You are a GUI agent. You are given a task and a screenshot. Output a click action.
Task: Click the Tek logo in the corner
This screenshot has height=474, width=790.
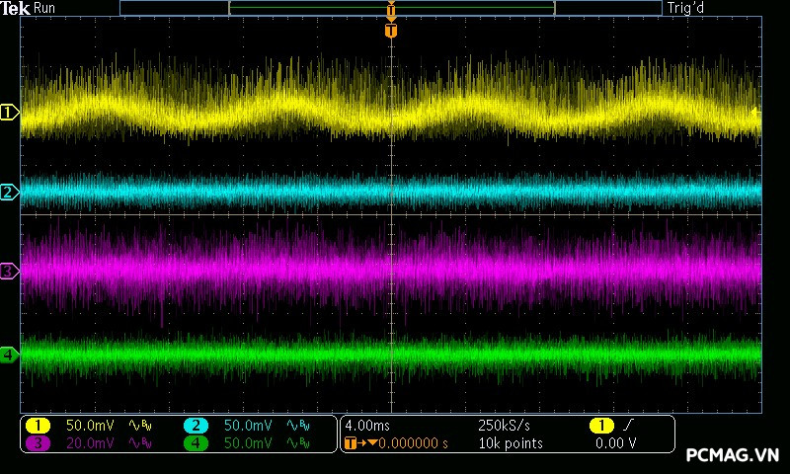pos(16,8)
